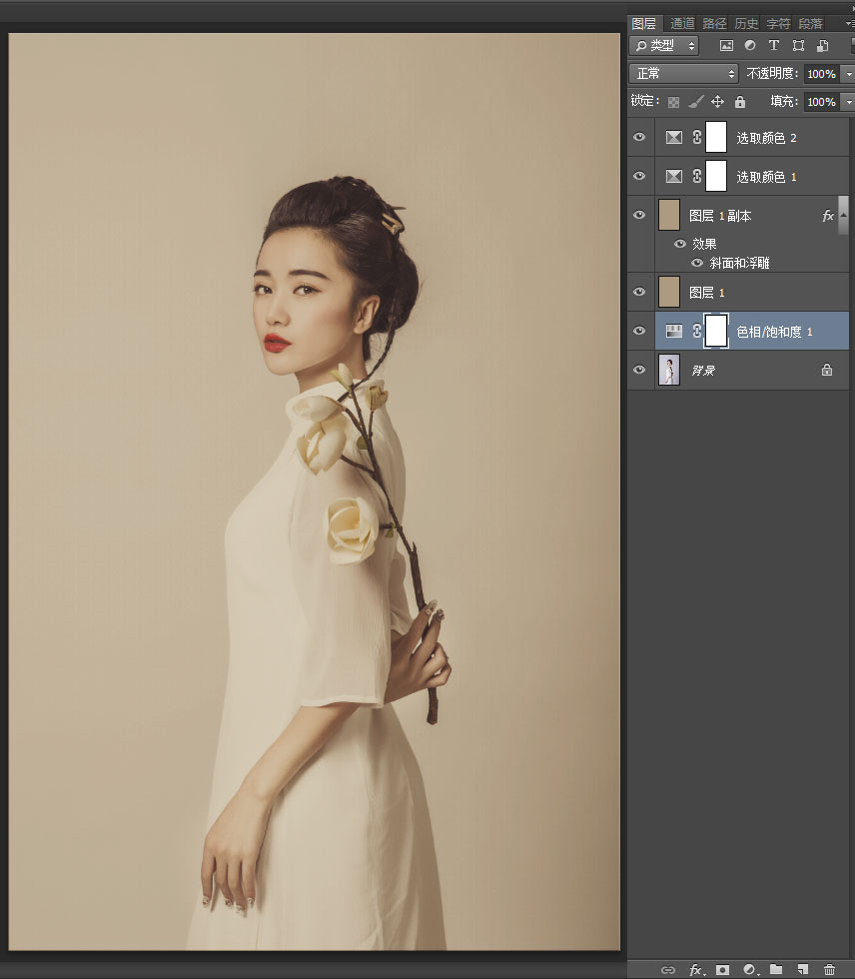
Task: Switch to the 通道 tab
Action: [x=682, y=24]
